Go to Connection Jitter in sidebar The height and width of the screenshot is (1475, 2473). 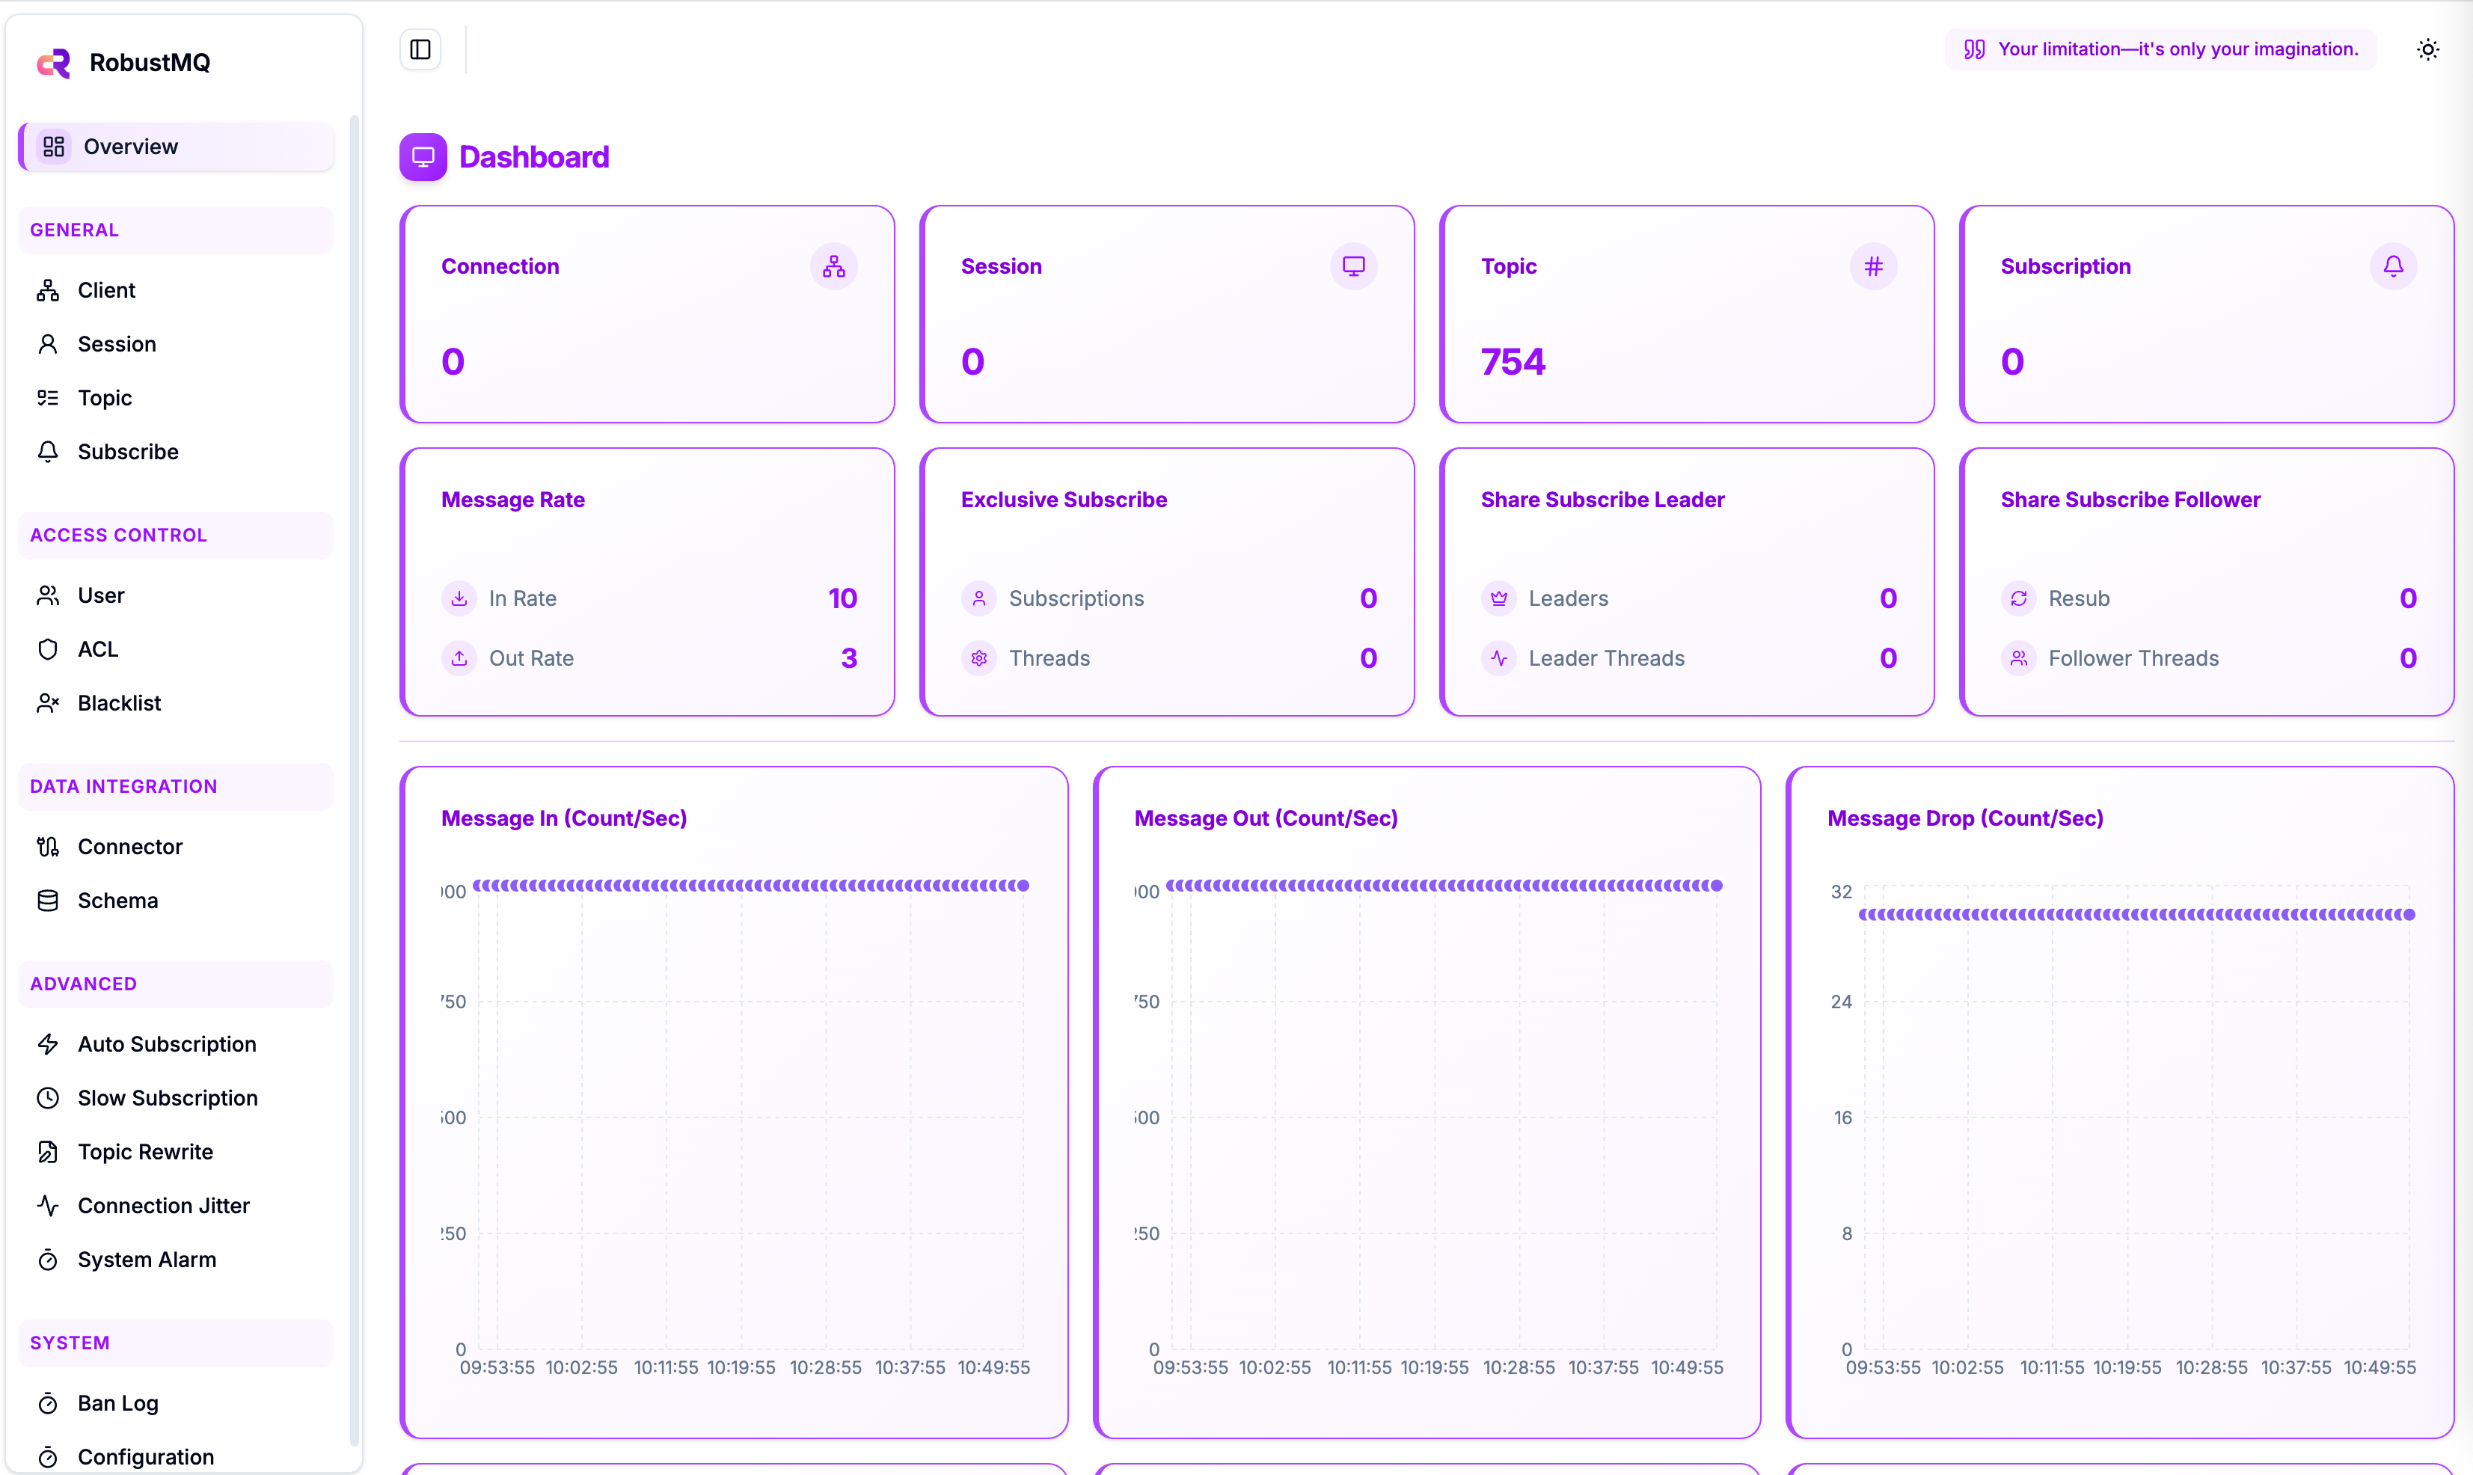click(163, 1206)
